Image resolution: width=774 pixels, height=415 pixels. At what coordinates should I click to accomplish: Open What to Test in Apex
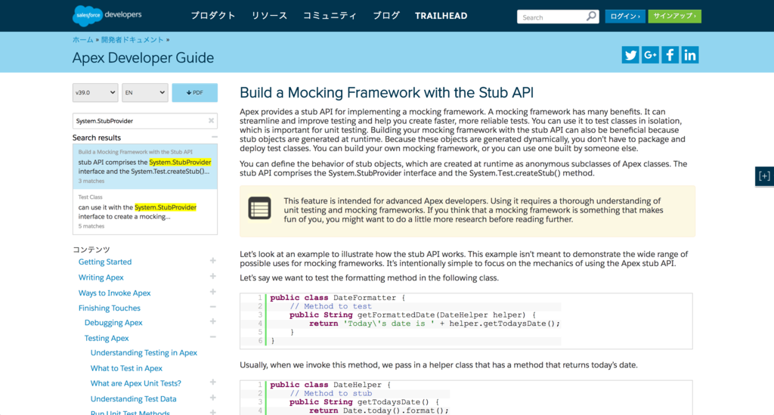(x=126, y=368)
